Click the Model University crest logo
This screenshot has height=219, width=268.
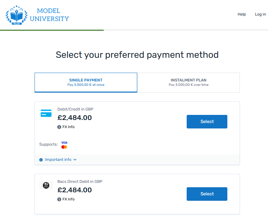click(x=17, y=15)
